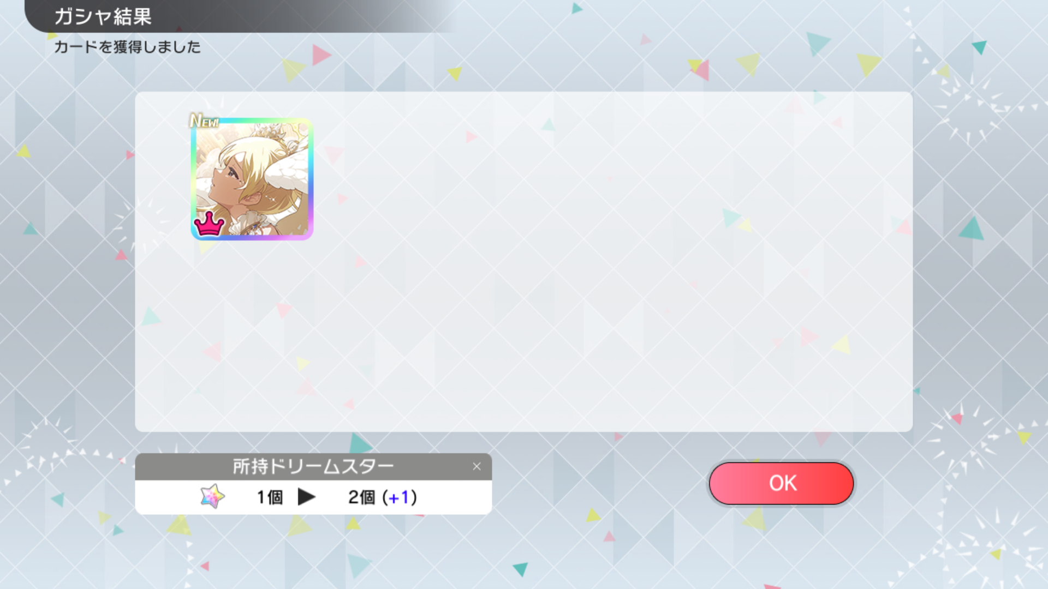Tap the blue +1 increment text
The width and height of the screenshot is (1048, 589).
pyautogui.click(x=398, y=497)
